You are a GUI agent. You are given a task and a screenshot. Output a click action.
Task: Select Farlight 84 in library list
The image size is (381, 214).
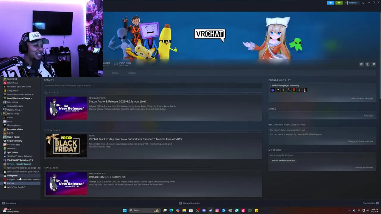point(12,79)
